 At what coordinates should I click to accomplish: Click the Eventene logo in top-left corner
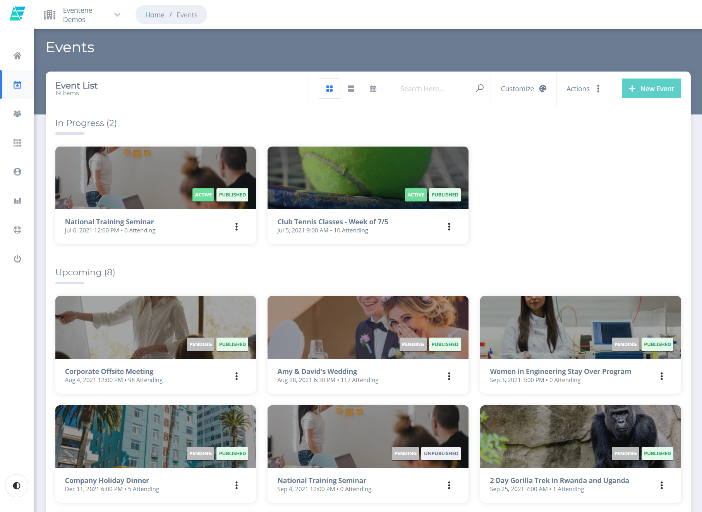[x=17, y=14]
